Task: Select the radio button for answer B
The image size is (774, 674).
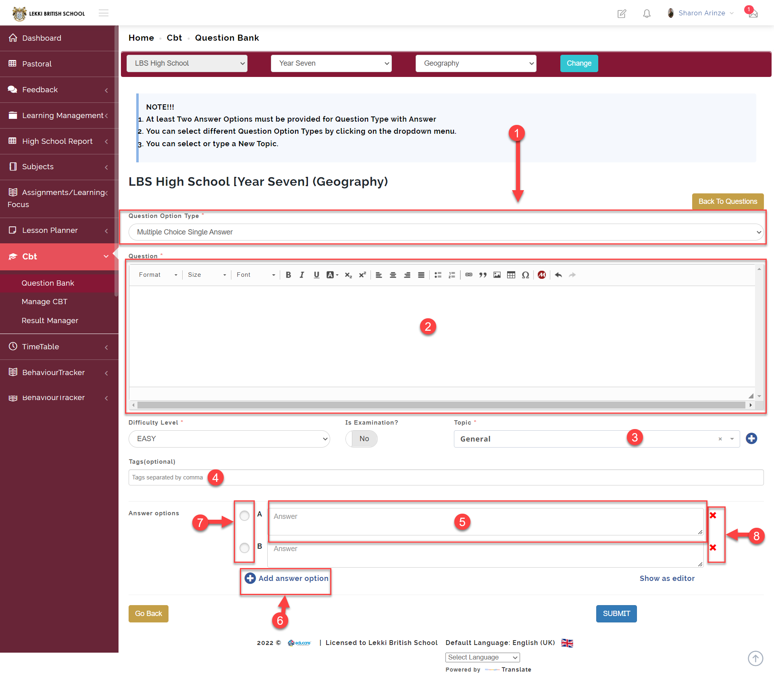Action: pyautogui.click(x=244, y=548)
